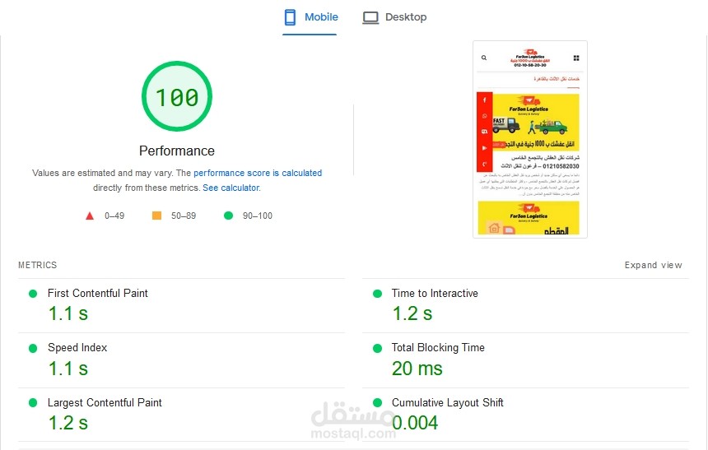Click the mobile page screenshot thumbnail
This screenshot has width=708, height=450.
click(530, 140)
